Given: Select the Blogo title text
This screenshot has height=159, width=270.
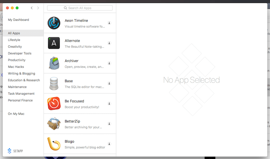Looking at the screenshot, I should point(70,141).
